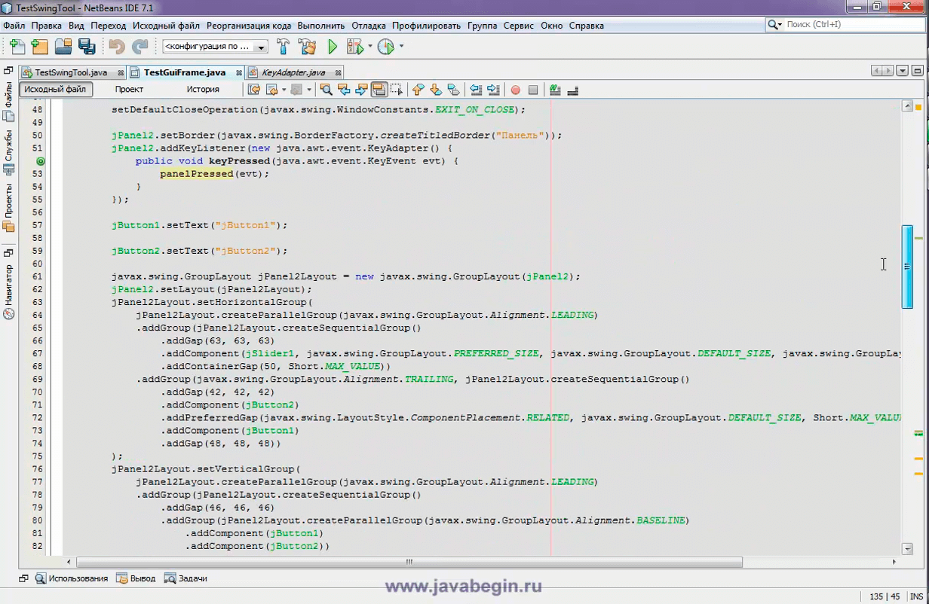The height and width of the screenshot is (604, 929).
Task: Click the Shift Line Left icon
Action: [476, 90]
